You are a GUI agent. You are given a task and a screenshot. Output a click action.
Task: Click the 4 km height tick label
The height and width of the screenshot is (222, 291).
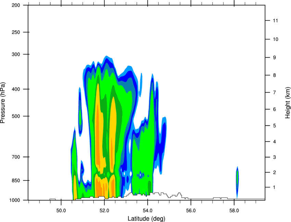(x=275, y=142)
